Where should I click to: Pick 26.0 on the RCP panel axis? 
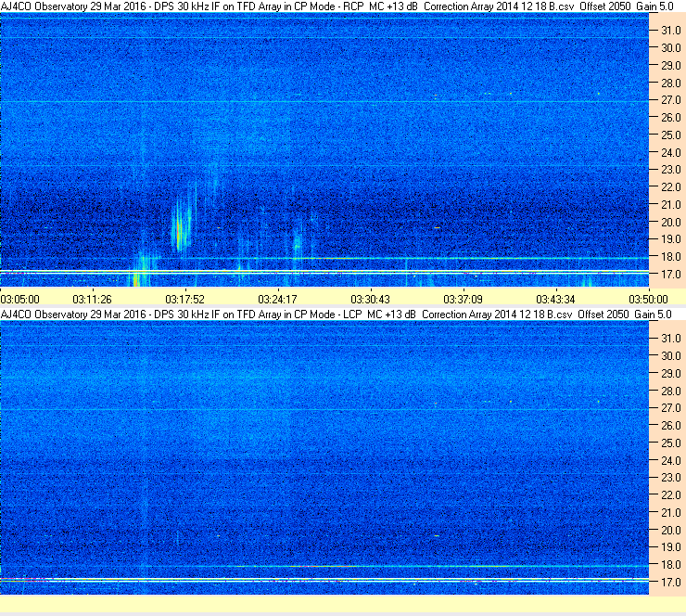coord(671,118)
